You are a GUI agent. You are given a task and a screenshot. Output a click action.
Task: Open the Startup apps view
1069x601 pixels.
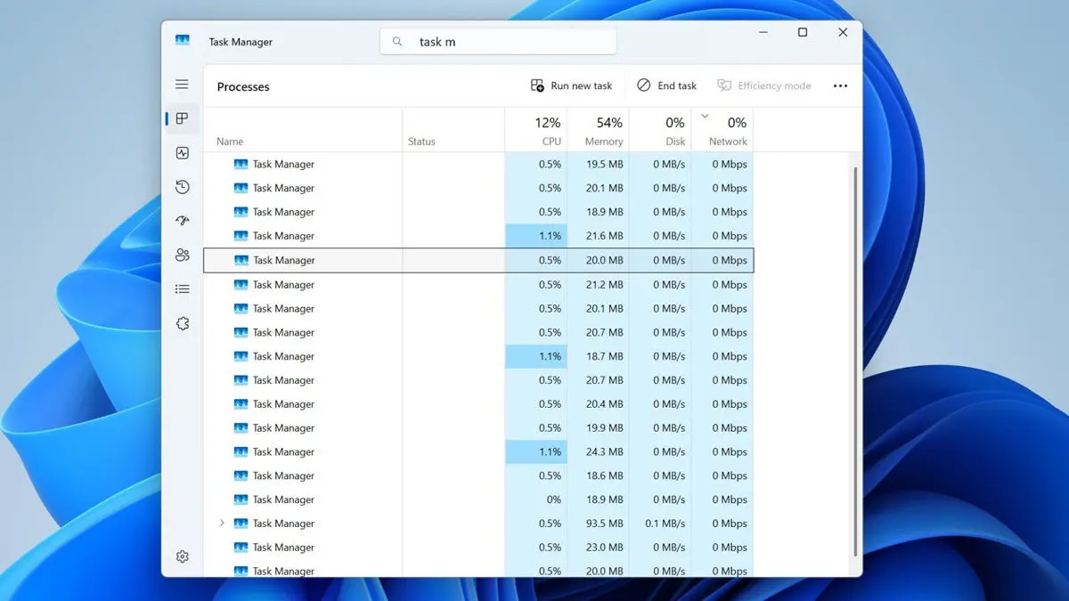(182, 220)
